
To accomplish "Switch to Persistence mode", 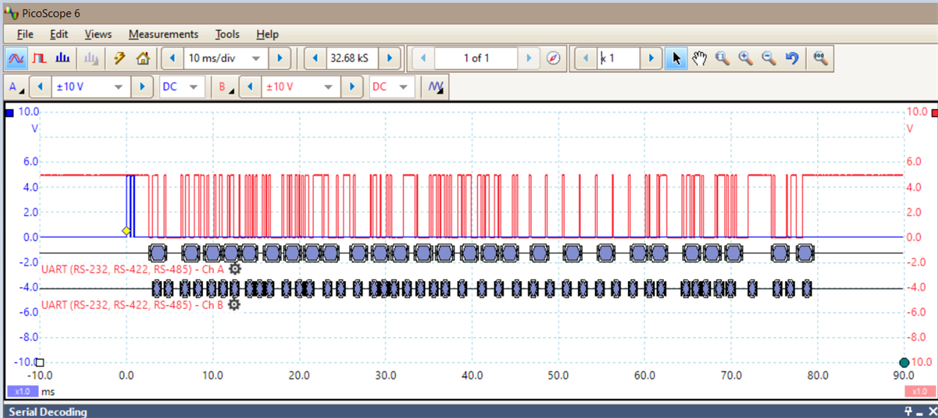I will pyautogui.click(x=40, y=58).
